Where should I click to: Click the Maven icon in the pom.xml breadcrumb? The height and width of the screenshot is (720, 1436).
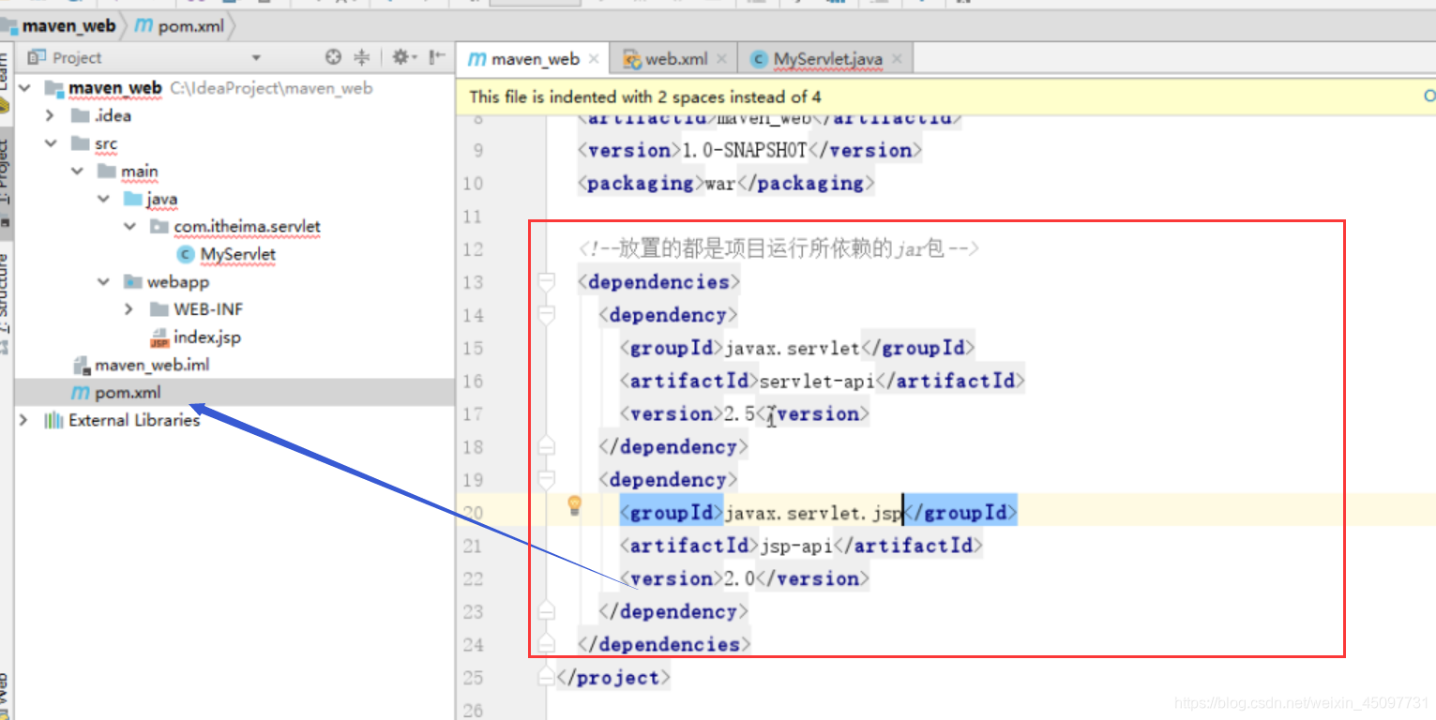(x=144, y=25)
